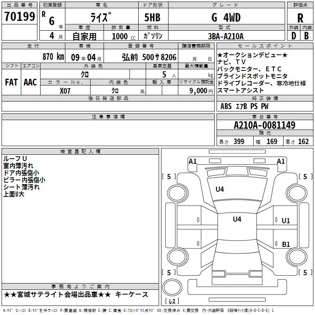Viewport: 315px width, 315px height.
Task: Click the 検査員記入欄 section header
Action: (x=80, y=151)
